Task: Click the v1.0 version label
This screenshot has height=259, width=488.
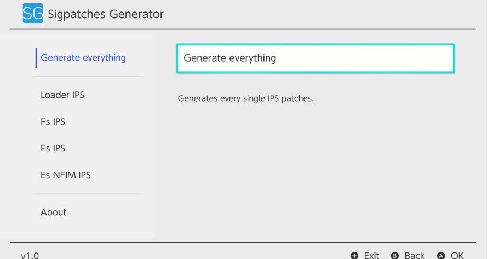Action: [x=30, y=256]
